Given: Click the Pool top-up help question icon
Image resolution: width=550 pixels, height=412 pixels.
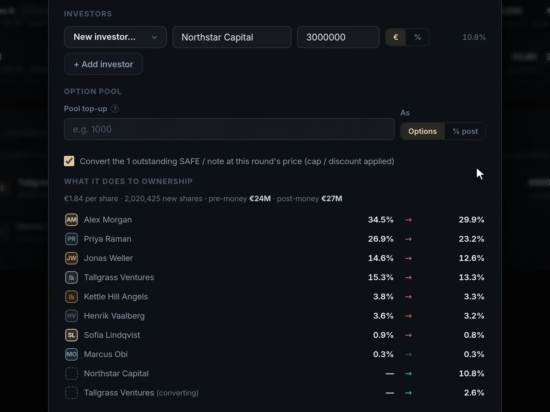Looking at the screenshot, I should (115, 108).
